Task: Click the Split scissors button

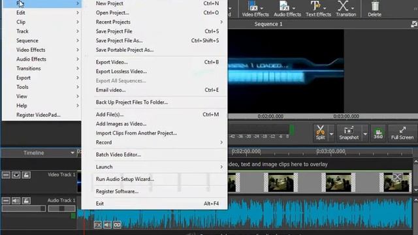Action: click(x=321, y=133)
